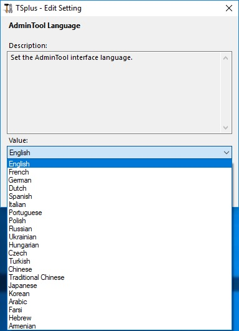Select Hebrew language option

(x=119, y=318)
